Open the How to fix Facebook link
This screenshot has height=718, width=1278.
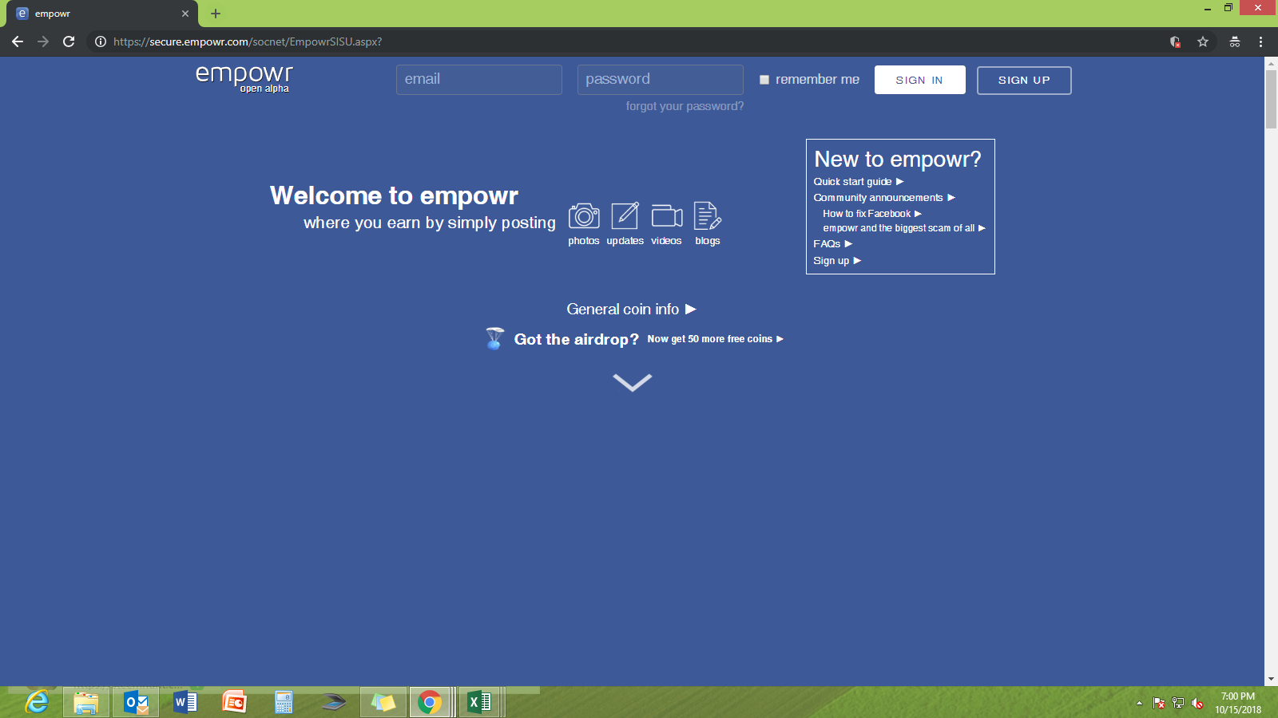872,214
